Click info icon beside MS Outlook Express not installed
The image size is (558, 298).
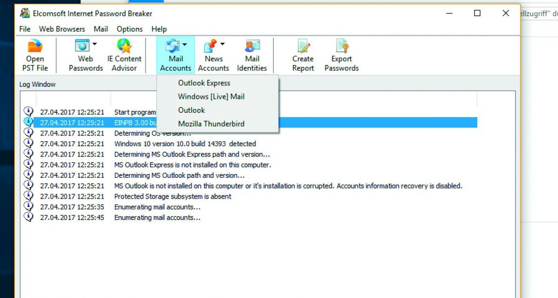pos(28,164)
